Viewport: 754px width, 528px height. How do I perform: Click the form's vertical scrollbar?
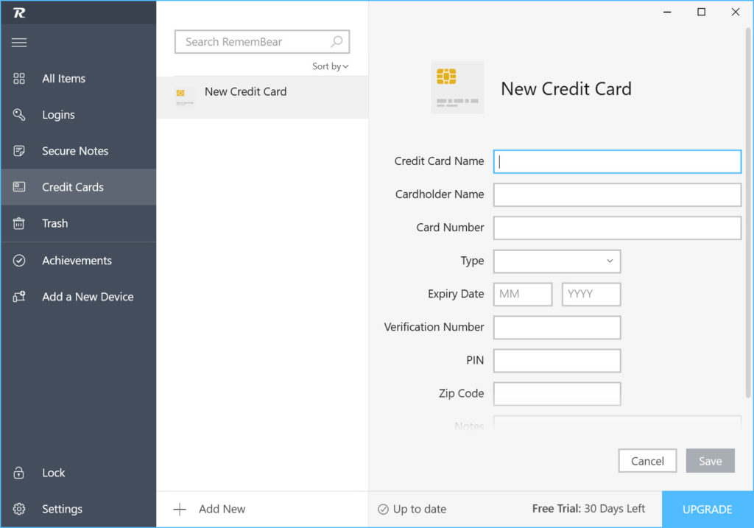click(748, 213)
